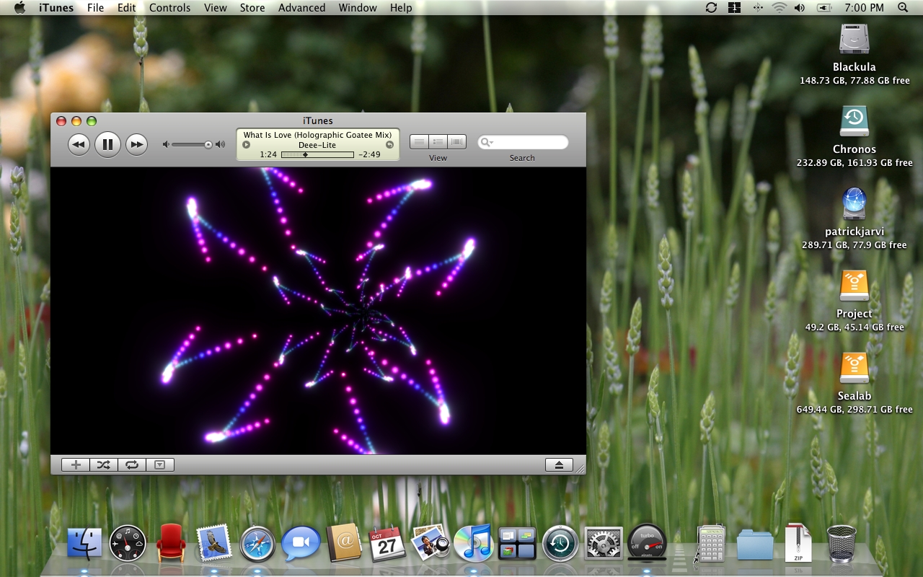Open Finder from the Dock
This screenshot has width=923, height=577.
[x=84, y=543]
